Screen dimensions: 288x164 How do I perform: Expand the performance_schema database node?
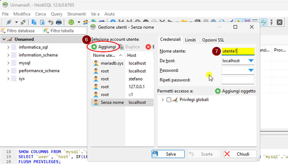click(8, 71)
